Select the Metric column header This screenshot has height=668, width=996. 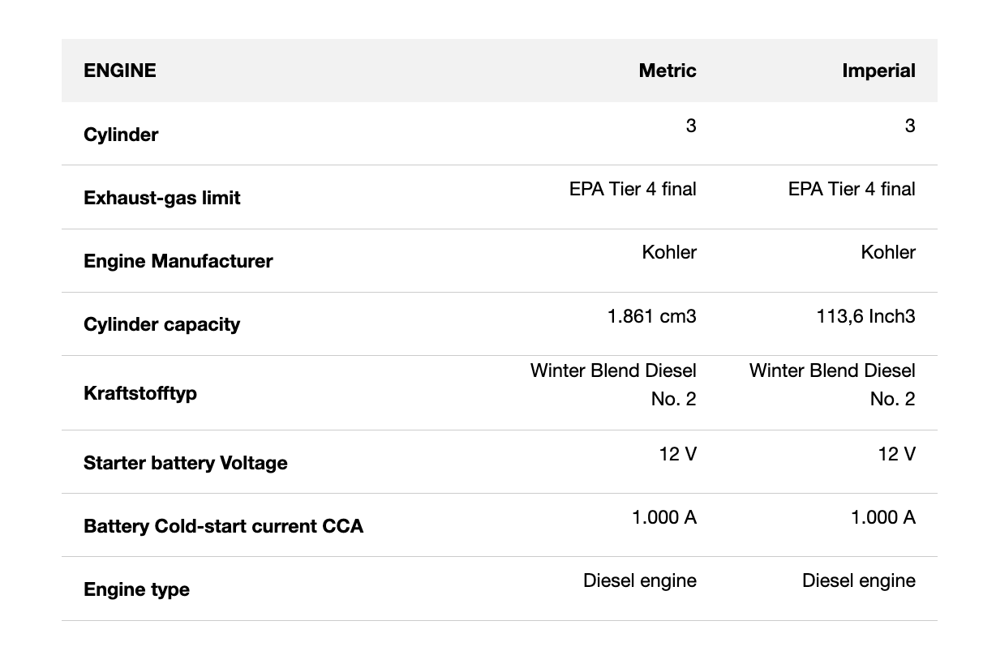(667, 71)
